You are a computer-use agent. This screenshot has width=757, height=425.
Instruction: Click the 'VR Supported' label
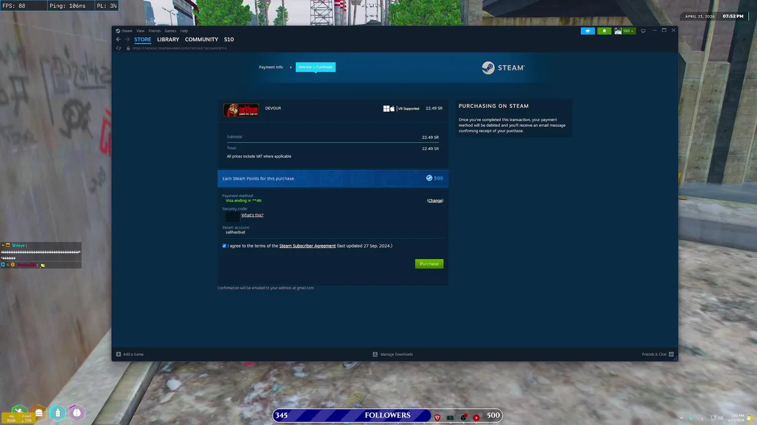[x=409, y=109]
